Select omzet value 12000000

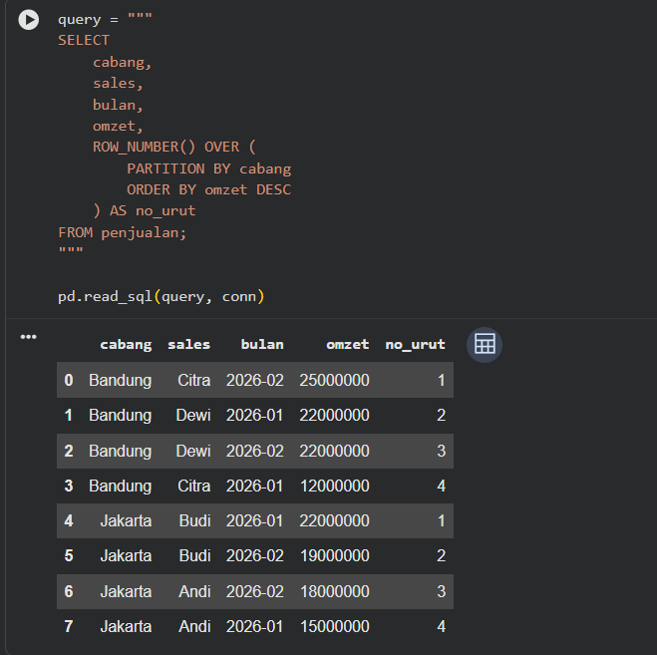click(334, 486)
